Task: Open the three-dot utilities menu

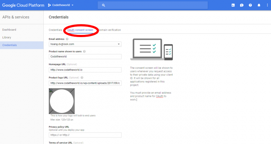Action: (267, 5)
